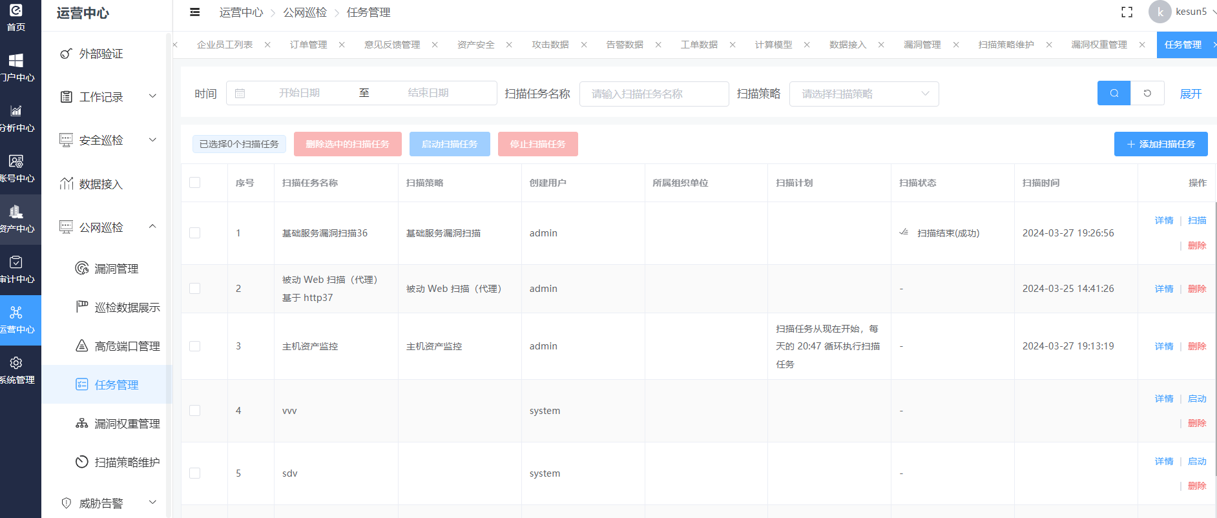Click the reset refresh icon button
This screenshot has width=1217, height=518.
pyautogui.click(x=1147, y=93)
